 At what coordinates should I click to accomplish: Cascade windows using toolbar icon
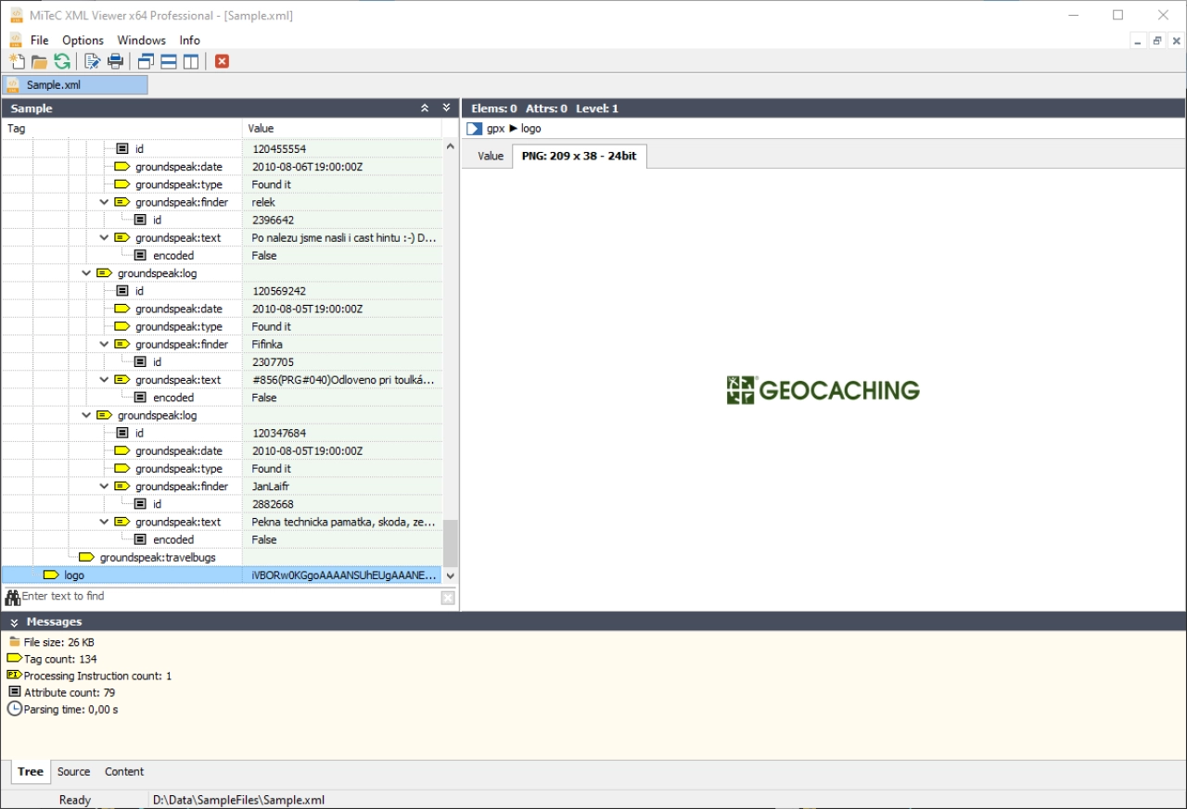[x=146, y=61]
